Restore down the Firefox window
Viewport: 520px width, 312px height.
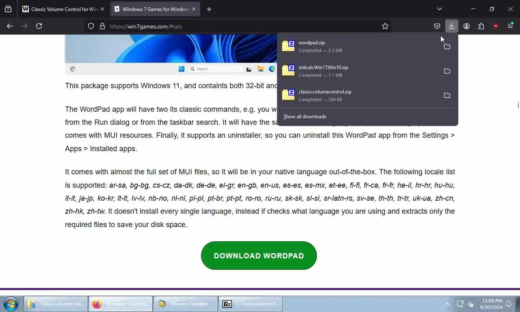click(x=492, y=9)
